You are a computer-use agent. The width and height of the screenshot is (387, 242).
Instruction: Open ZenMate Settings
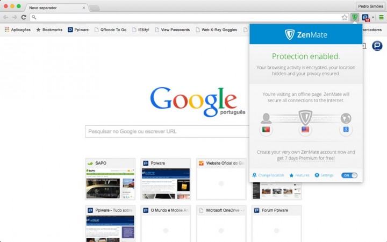click(324, 175)
